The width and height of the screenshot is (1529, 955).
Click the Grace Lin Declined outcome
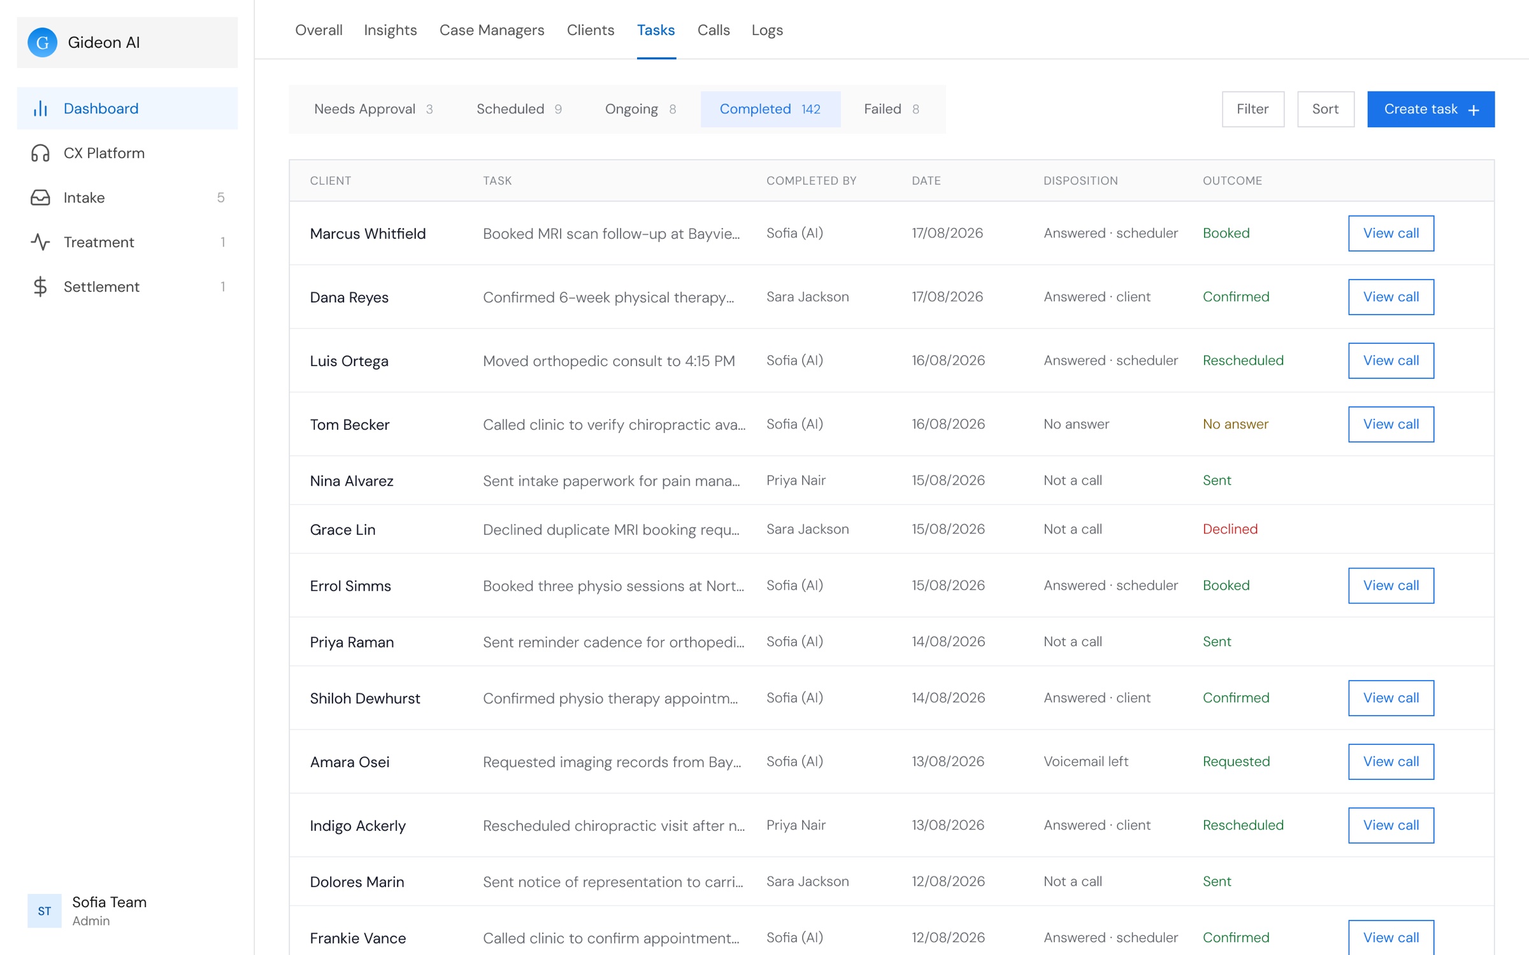tap(1230, 529)
